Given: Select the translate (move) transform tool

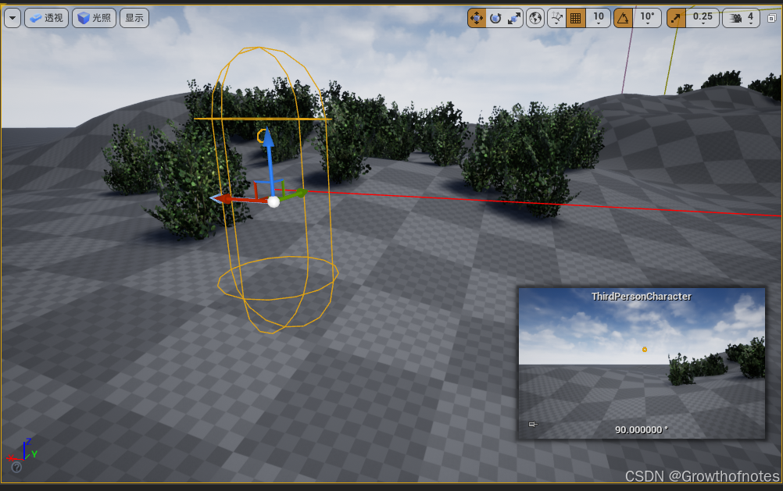Looking at the screenshot, I should 477,19.
